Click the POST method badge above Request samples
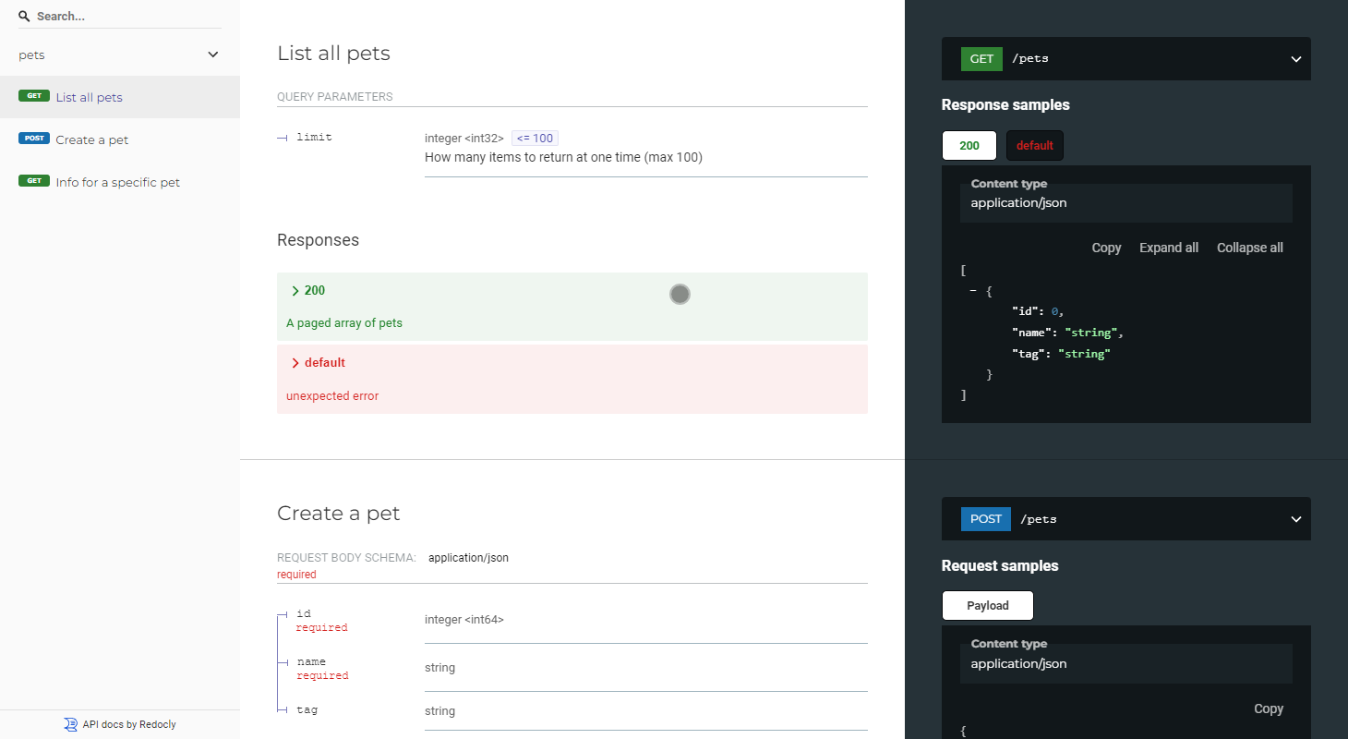Image resolution: width=1348 pixels, height=739 pixels. click(x=985, y=518)
